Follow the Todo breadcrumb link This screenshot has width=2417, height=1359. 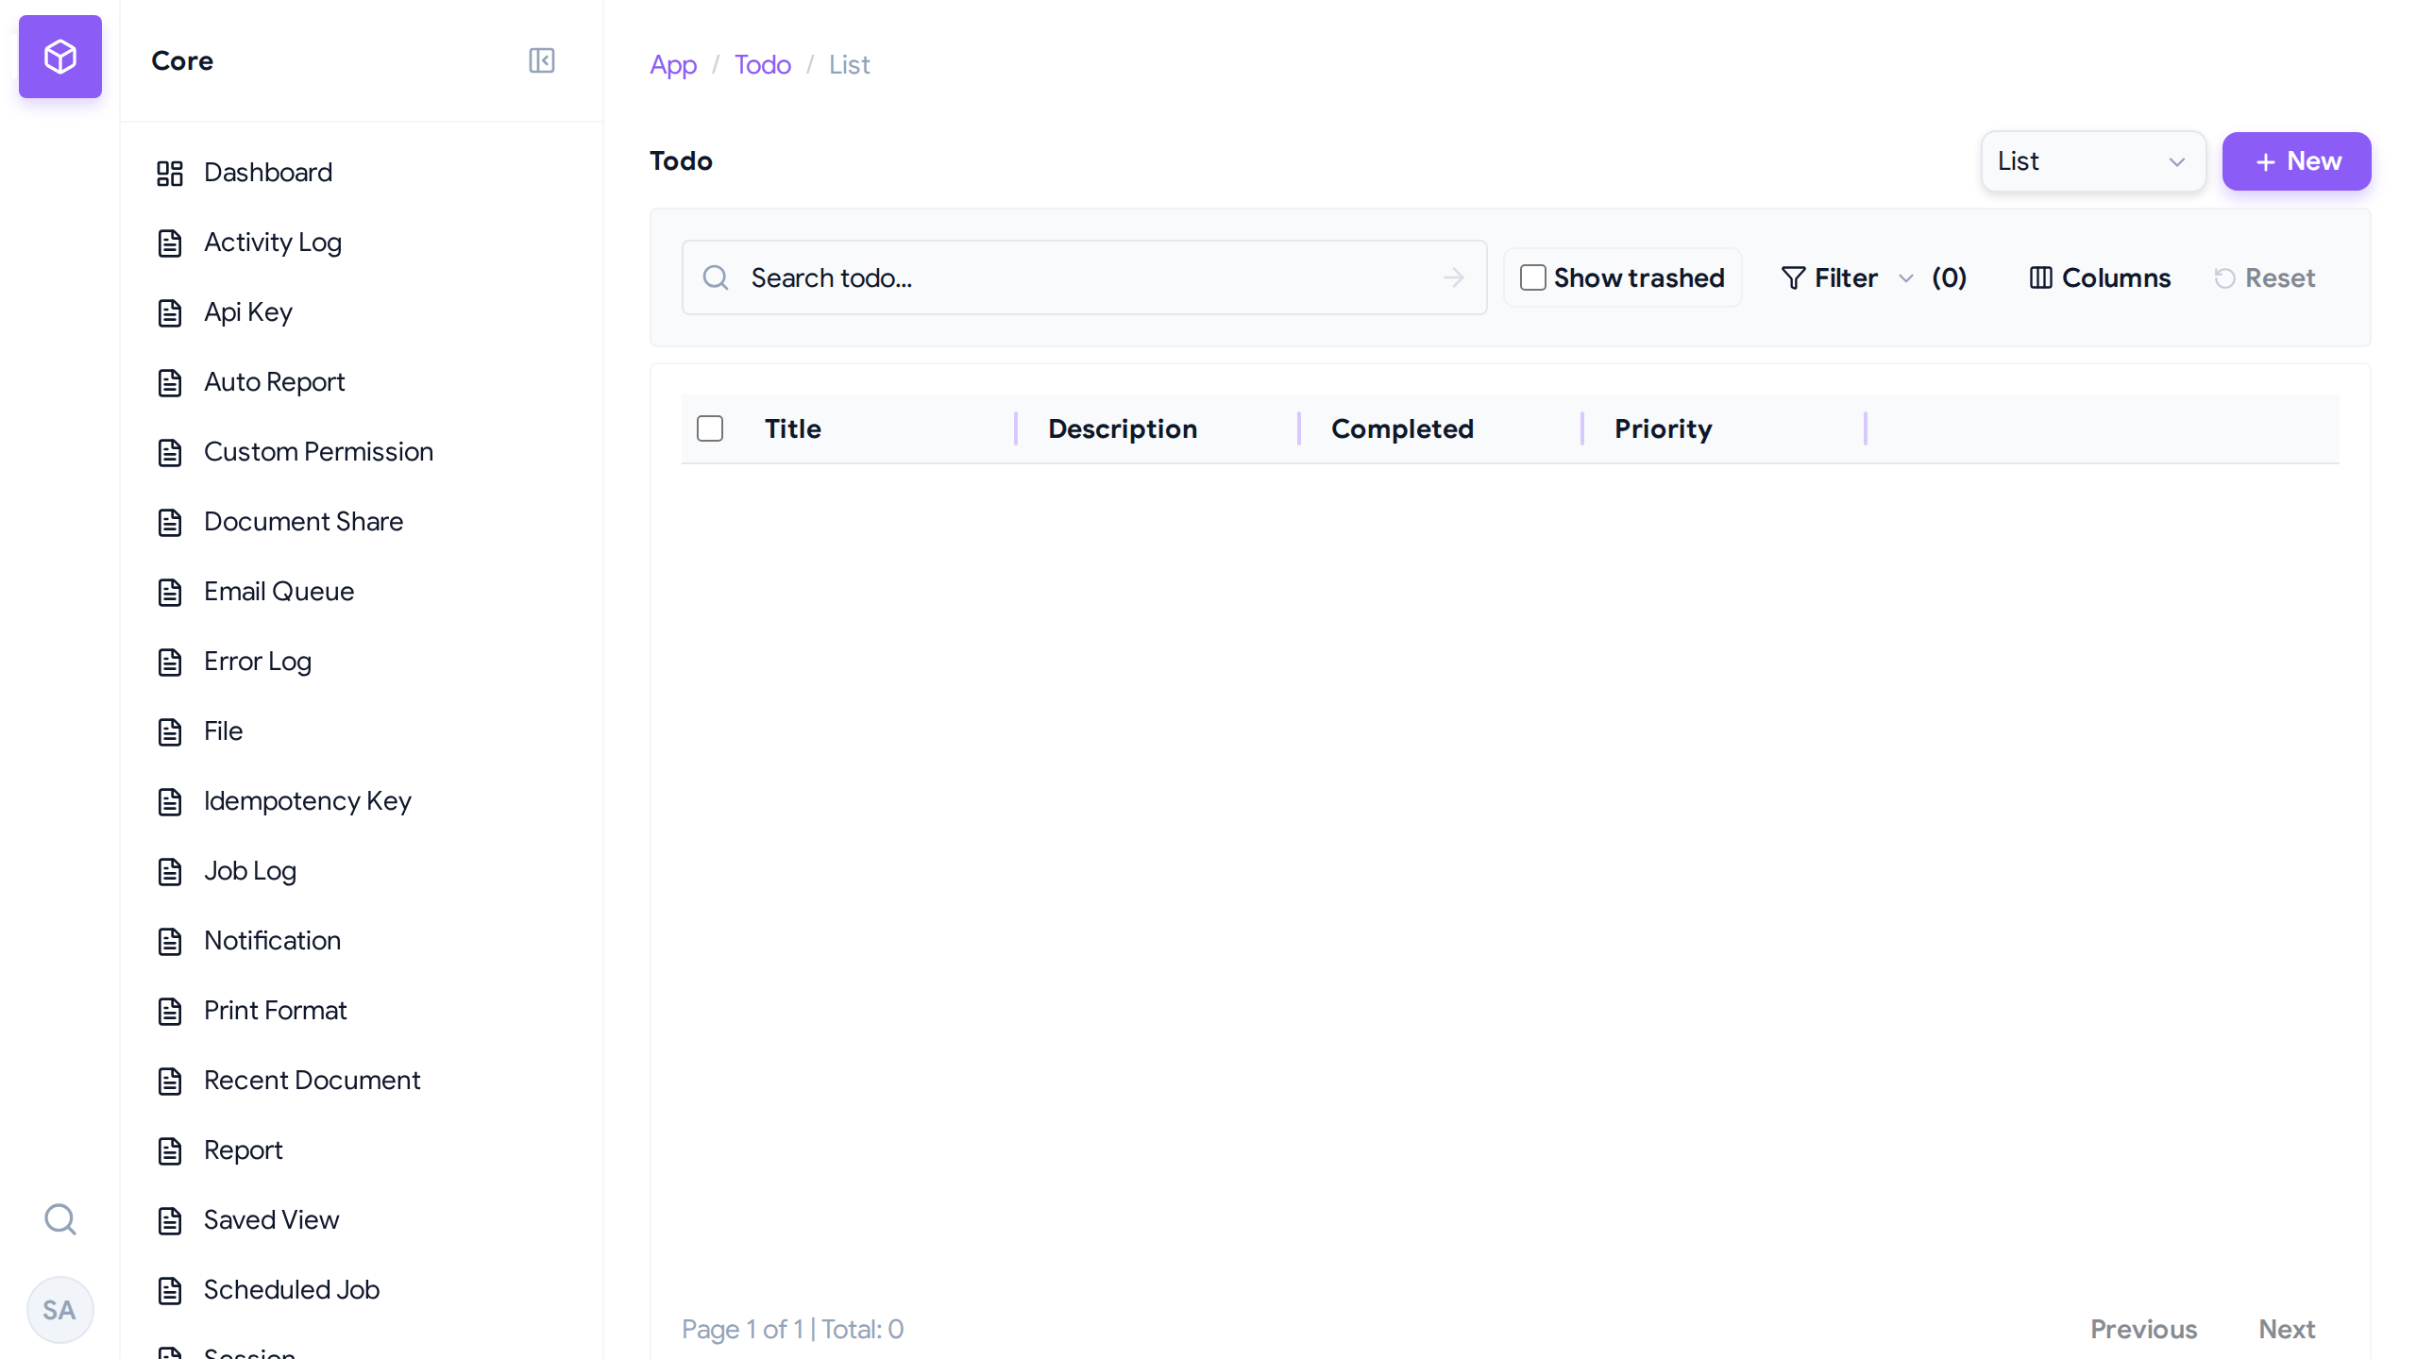click(x=763, y=64)
